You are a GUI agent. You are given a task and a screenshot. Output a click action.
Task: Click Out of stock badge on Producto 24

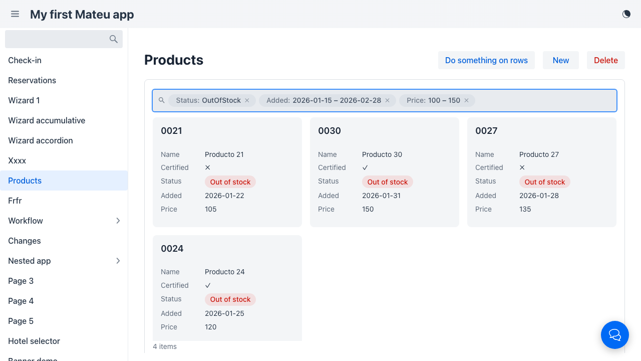230,299
